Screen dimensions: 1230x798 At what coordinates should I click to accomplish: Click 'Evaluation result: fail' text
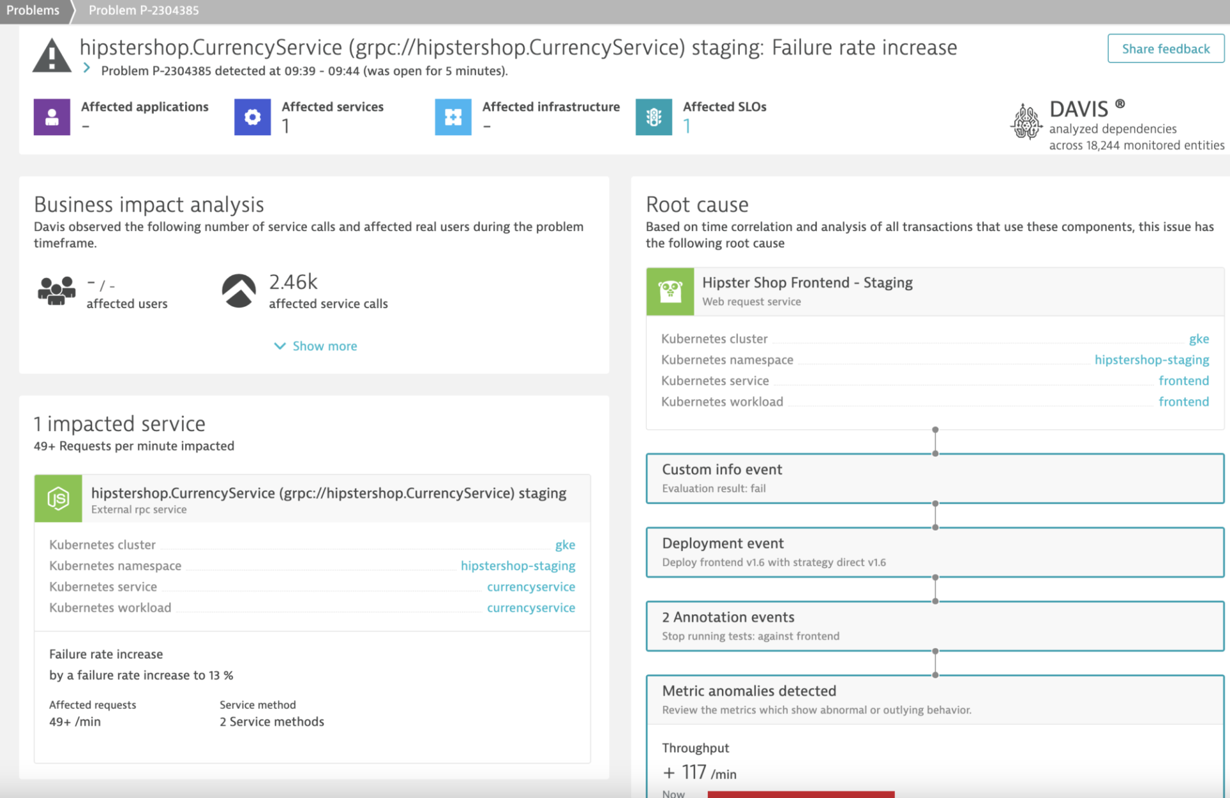714,489
